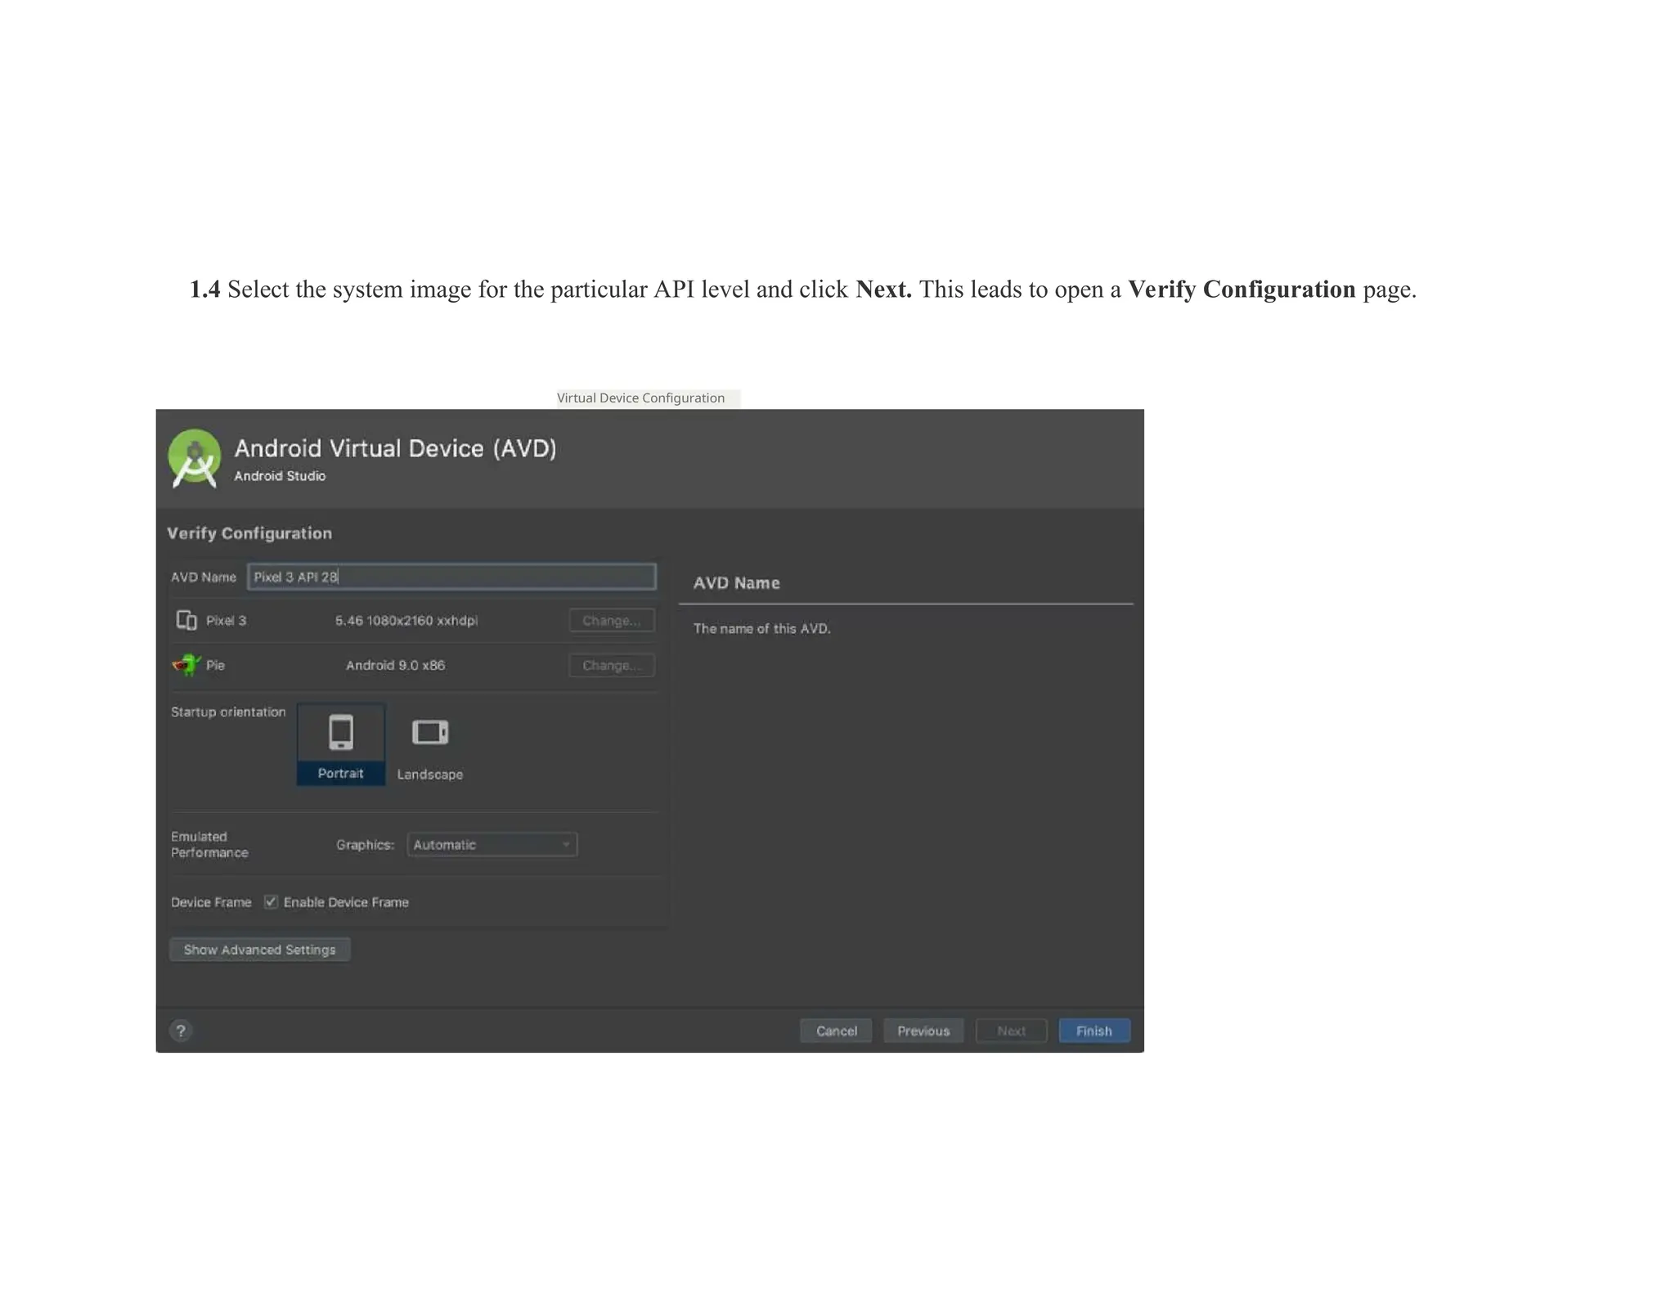Select Landscape startup orientation
The image size is (1675, 1294).
(430, 748)
